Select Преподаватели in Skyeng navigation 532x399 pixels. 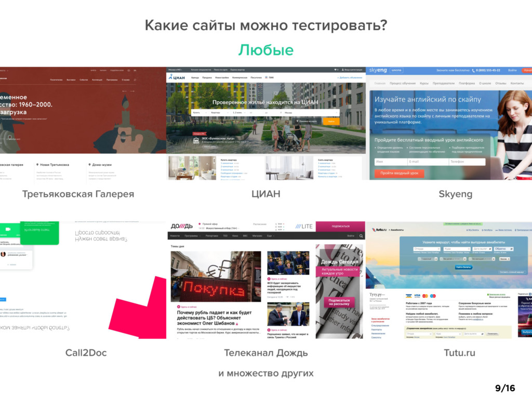(444, 84)
